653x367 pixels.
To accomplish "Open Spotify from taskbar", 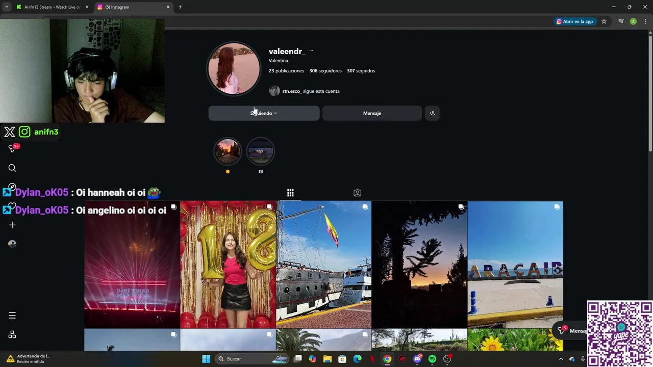I will click(x=432, y=359).
